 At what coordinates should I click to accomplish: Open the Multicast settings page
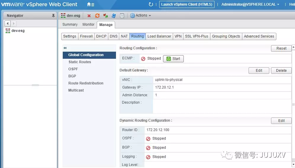pos(76,90)
